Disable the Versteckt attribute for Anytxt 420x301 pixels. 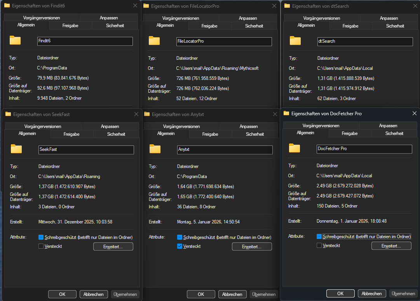click(179, 246)
